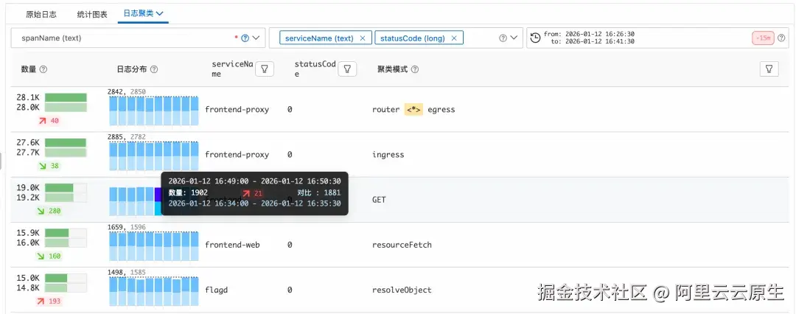Click the 日志分布 column header
This screenshot has height=314, width=796.
133,69
